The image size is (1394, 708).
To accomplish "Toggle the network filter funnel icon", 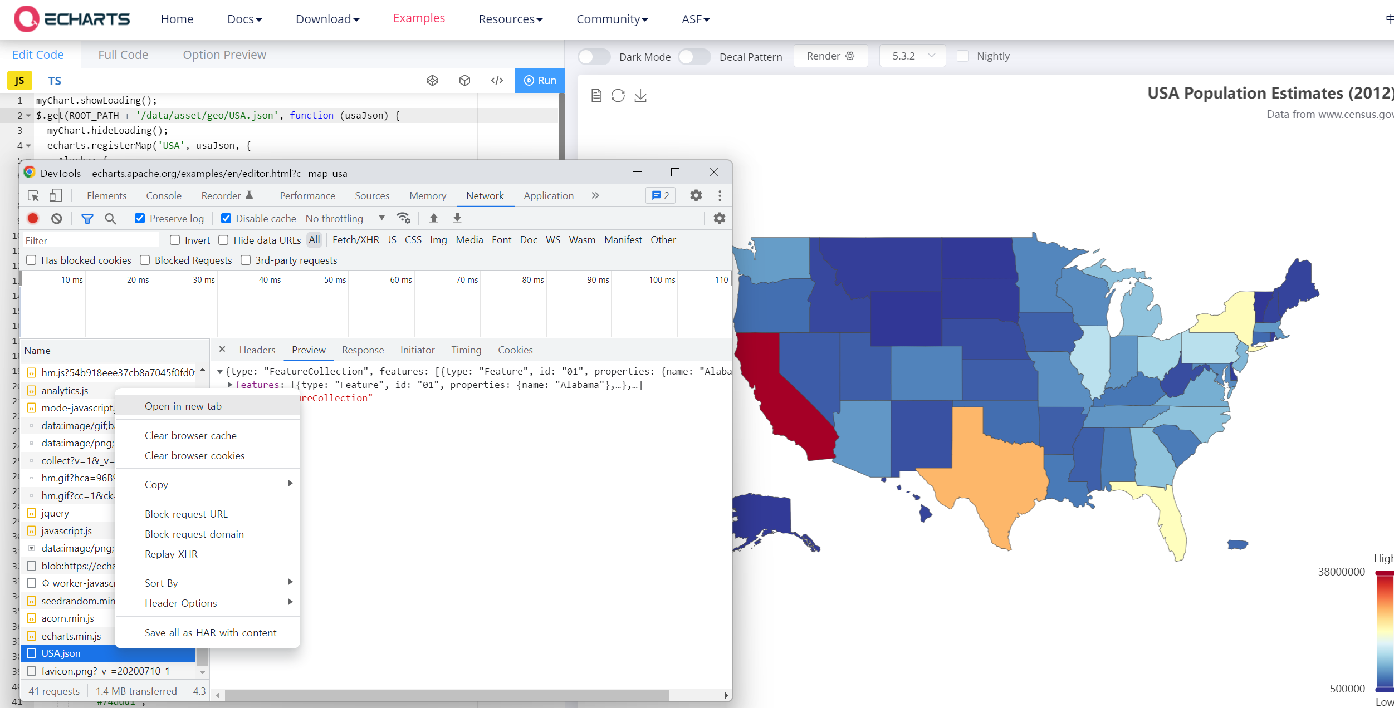I will [x=87, y=219].
